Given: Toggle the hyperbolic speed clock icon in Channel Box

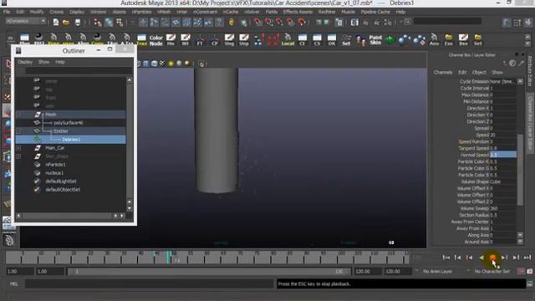Looking at the screenshot, I should 512,64.
